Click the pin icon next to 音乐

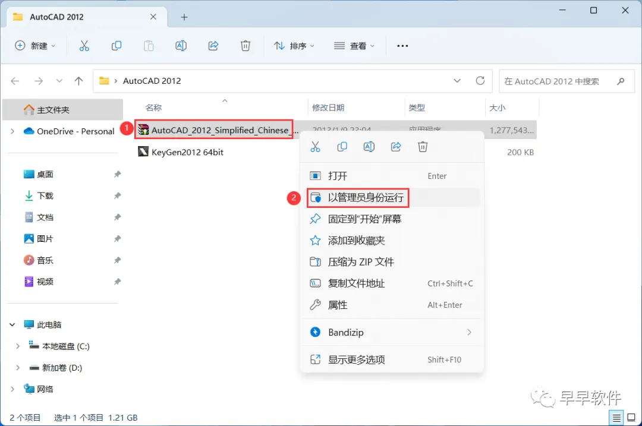click(118, 260)
